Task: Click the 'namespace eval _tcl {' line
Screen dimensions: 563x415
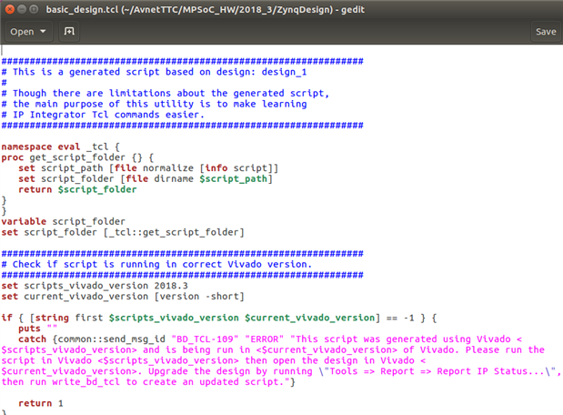Action: point(60,147)
